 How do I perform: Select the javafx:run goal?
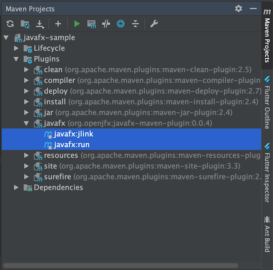[x=131, y=145]
